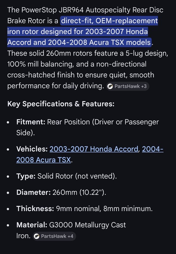Viewport: 176px width, 254px height.
Task: Click the bold Fitment label
Action: (x=31, y=122)
